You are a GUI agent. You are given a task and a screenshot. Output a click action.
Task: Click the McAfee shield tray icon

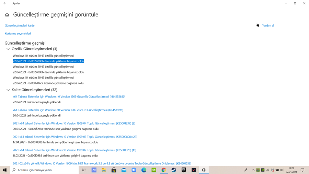(272, 170)
